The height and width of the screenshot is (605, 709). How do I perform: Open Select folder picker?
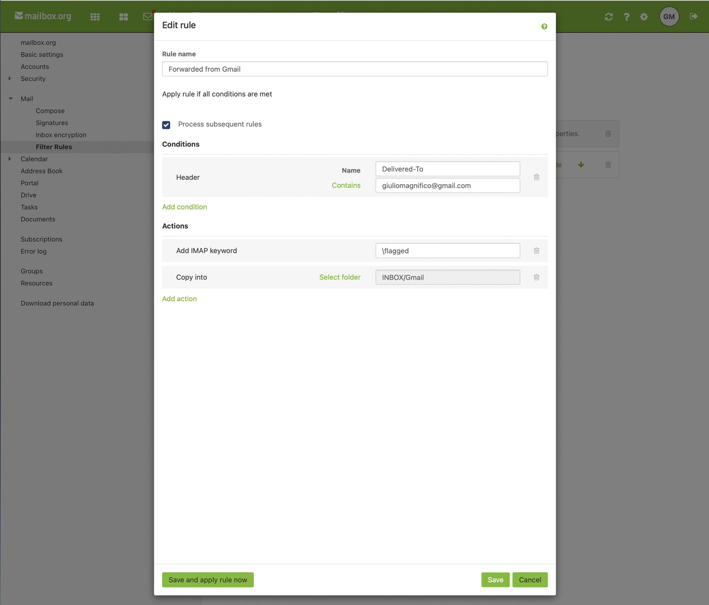coord(340,277)
